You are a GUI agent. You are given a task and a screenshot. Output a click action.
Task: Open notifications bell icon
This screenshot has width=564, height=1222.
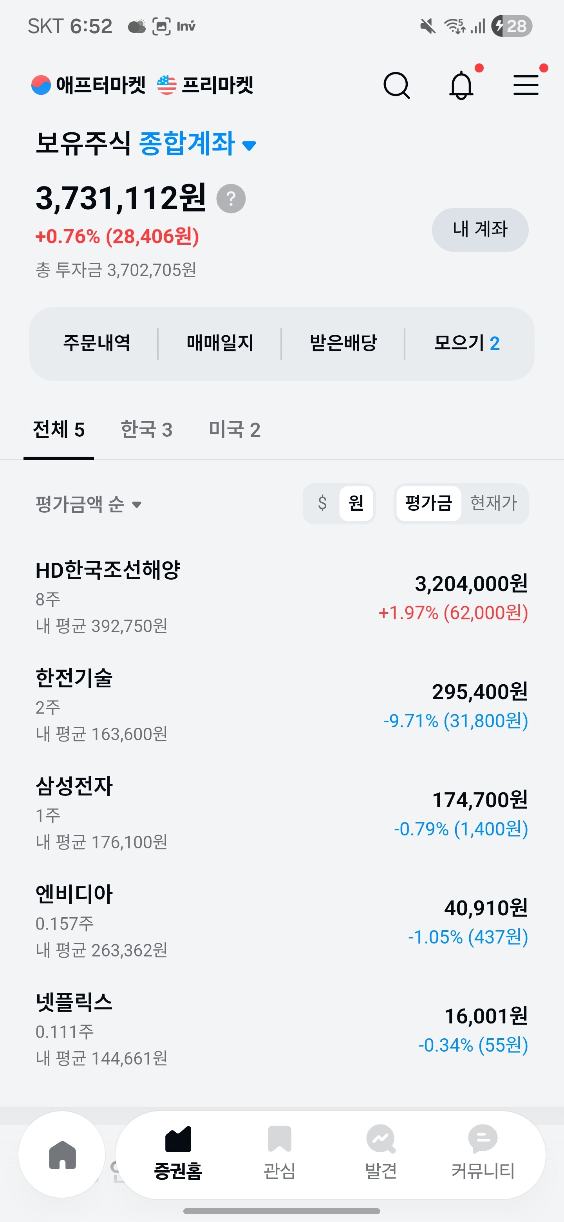point(461,85)
